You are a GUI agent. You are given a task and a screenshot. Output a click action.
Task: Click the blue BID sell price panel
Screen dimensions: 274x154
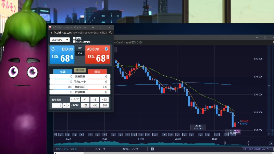click(x=62, y=55)
